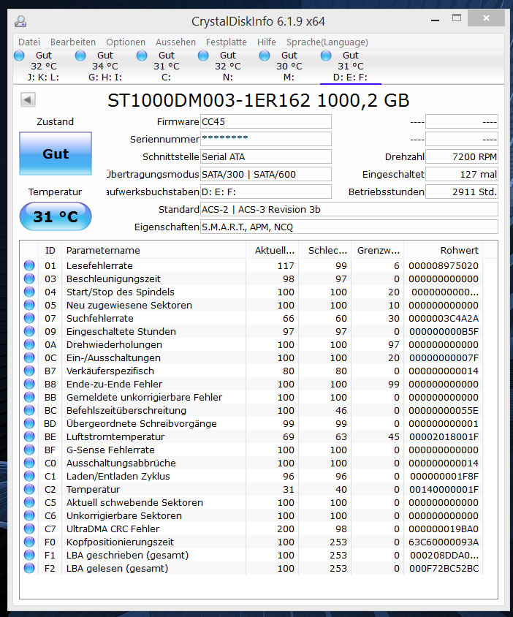Image resolution: width=513 pixels, height=617 pixels.
Task: Click the Schlec... column header
Action: (x=325, y=250)
